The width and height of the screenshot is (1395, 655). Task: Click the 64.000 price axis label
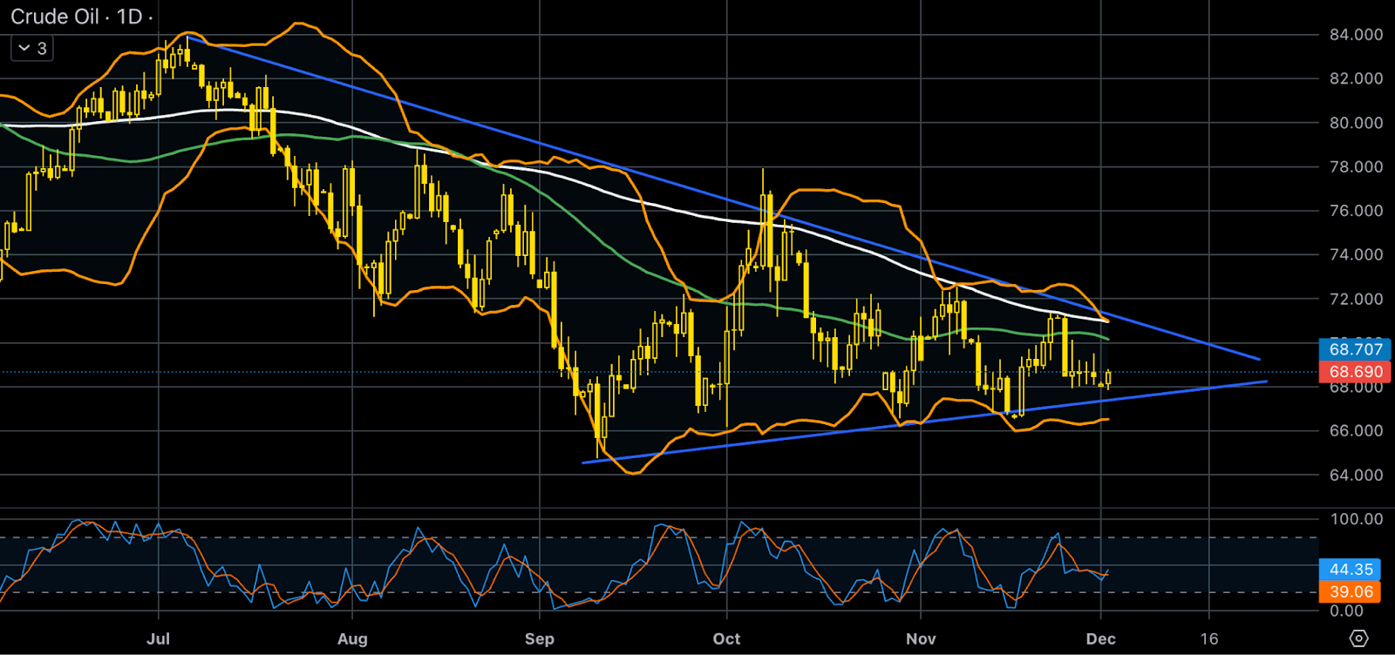[x=1356, y=475]
